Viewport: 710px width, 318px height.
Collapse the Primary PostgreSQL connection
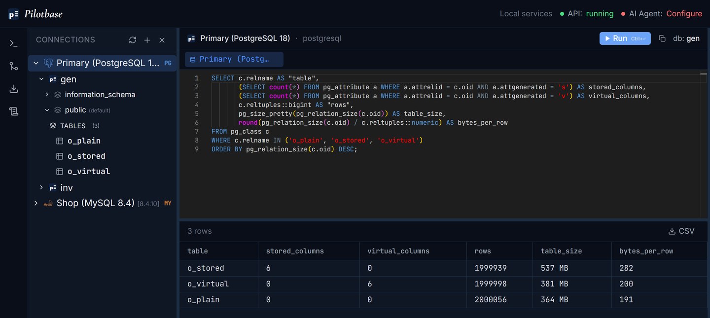36,63
